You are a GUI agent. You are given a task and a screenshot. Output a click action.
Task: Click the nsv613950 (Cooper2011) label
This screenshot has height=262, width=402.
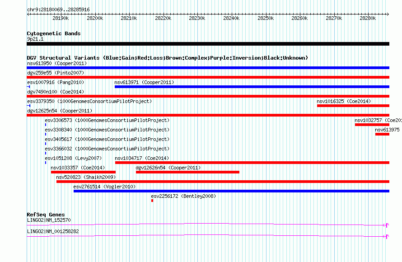click(57, 63)
